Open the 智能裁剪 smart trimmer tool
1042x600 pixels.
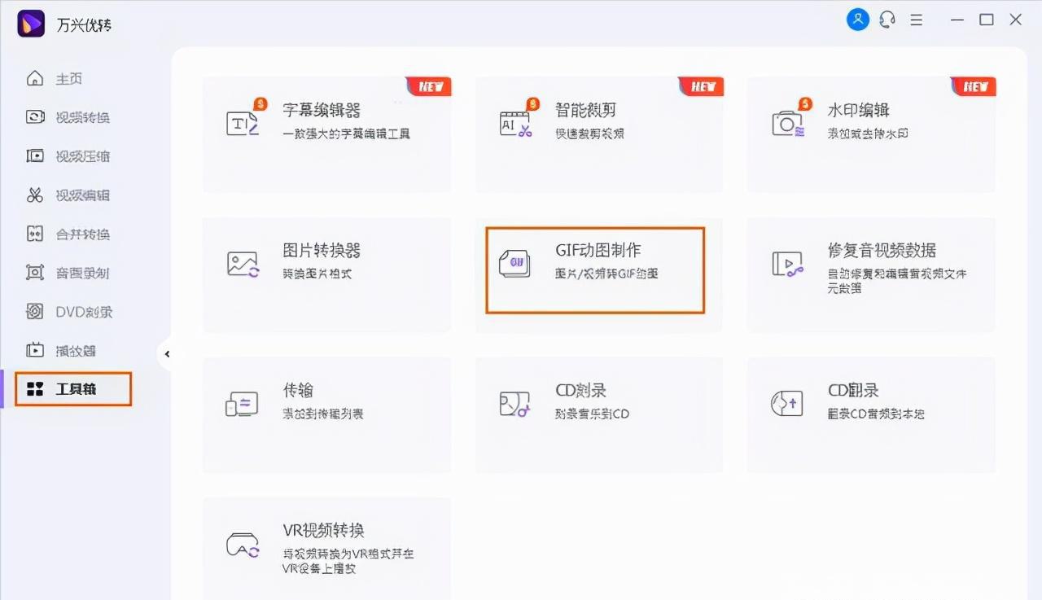coord(598,135)
